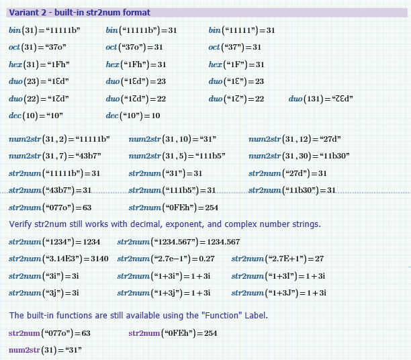The width and height of the screenshot is (411, 360).
Task: Click the oct("37o")=31 math region
Action: [134, 47]
